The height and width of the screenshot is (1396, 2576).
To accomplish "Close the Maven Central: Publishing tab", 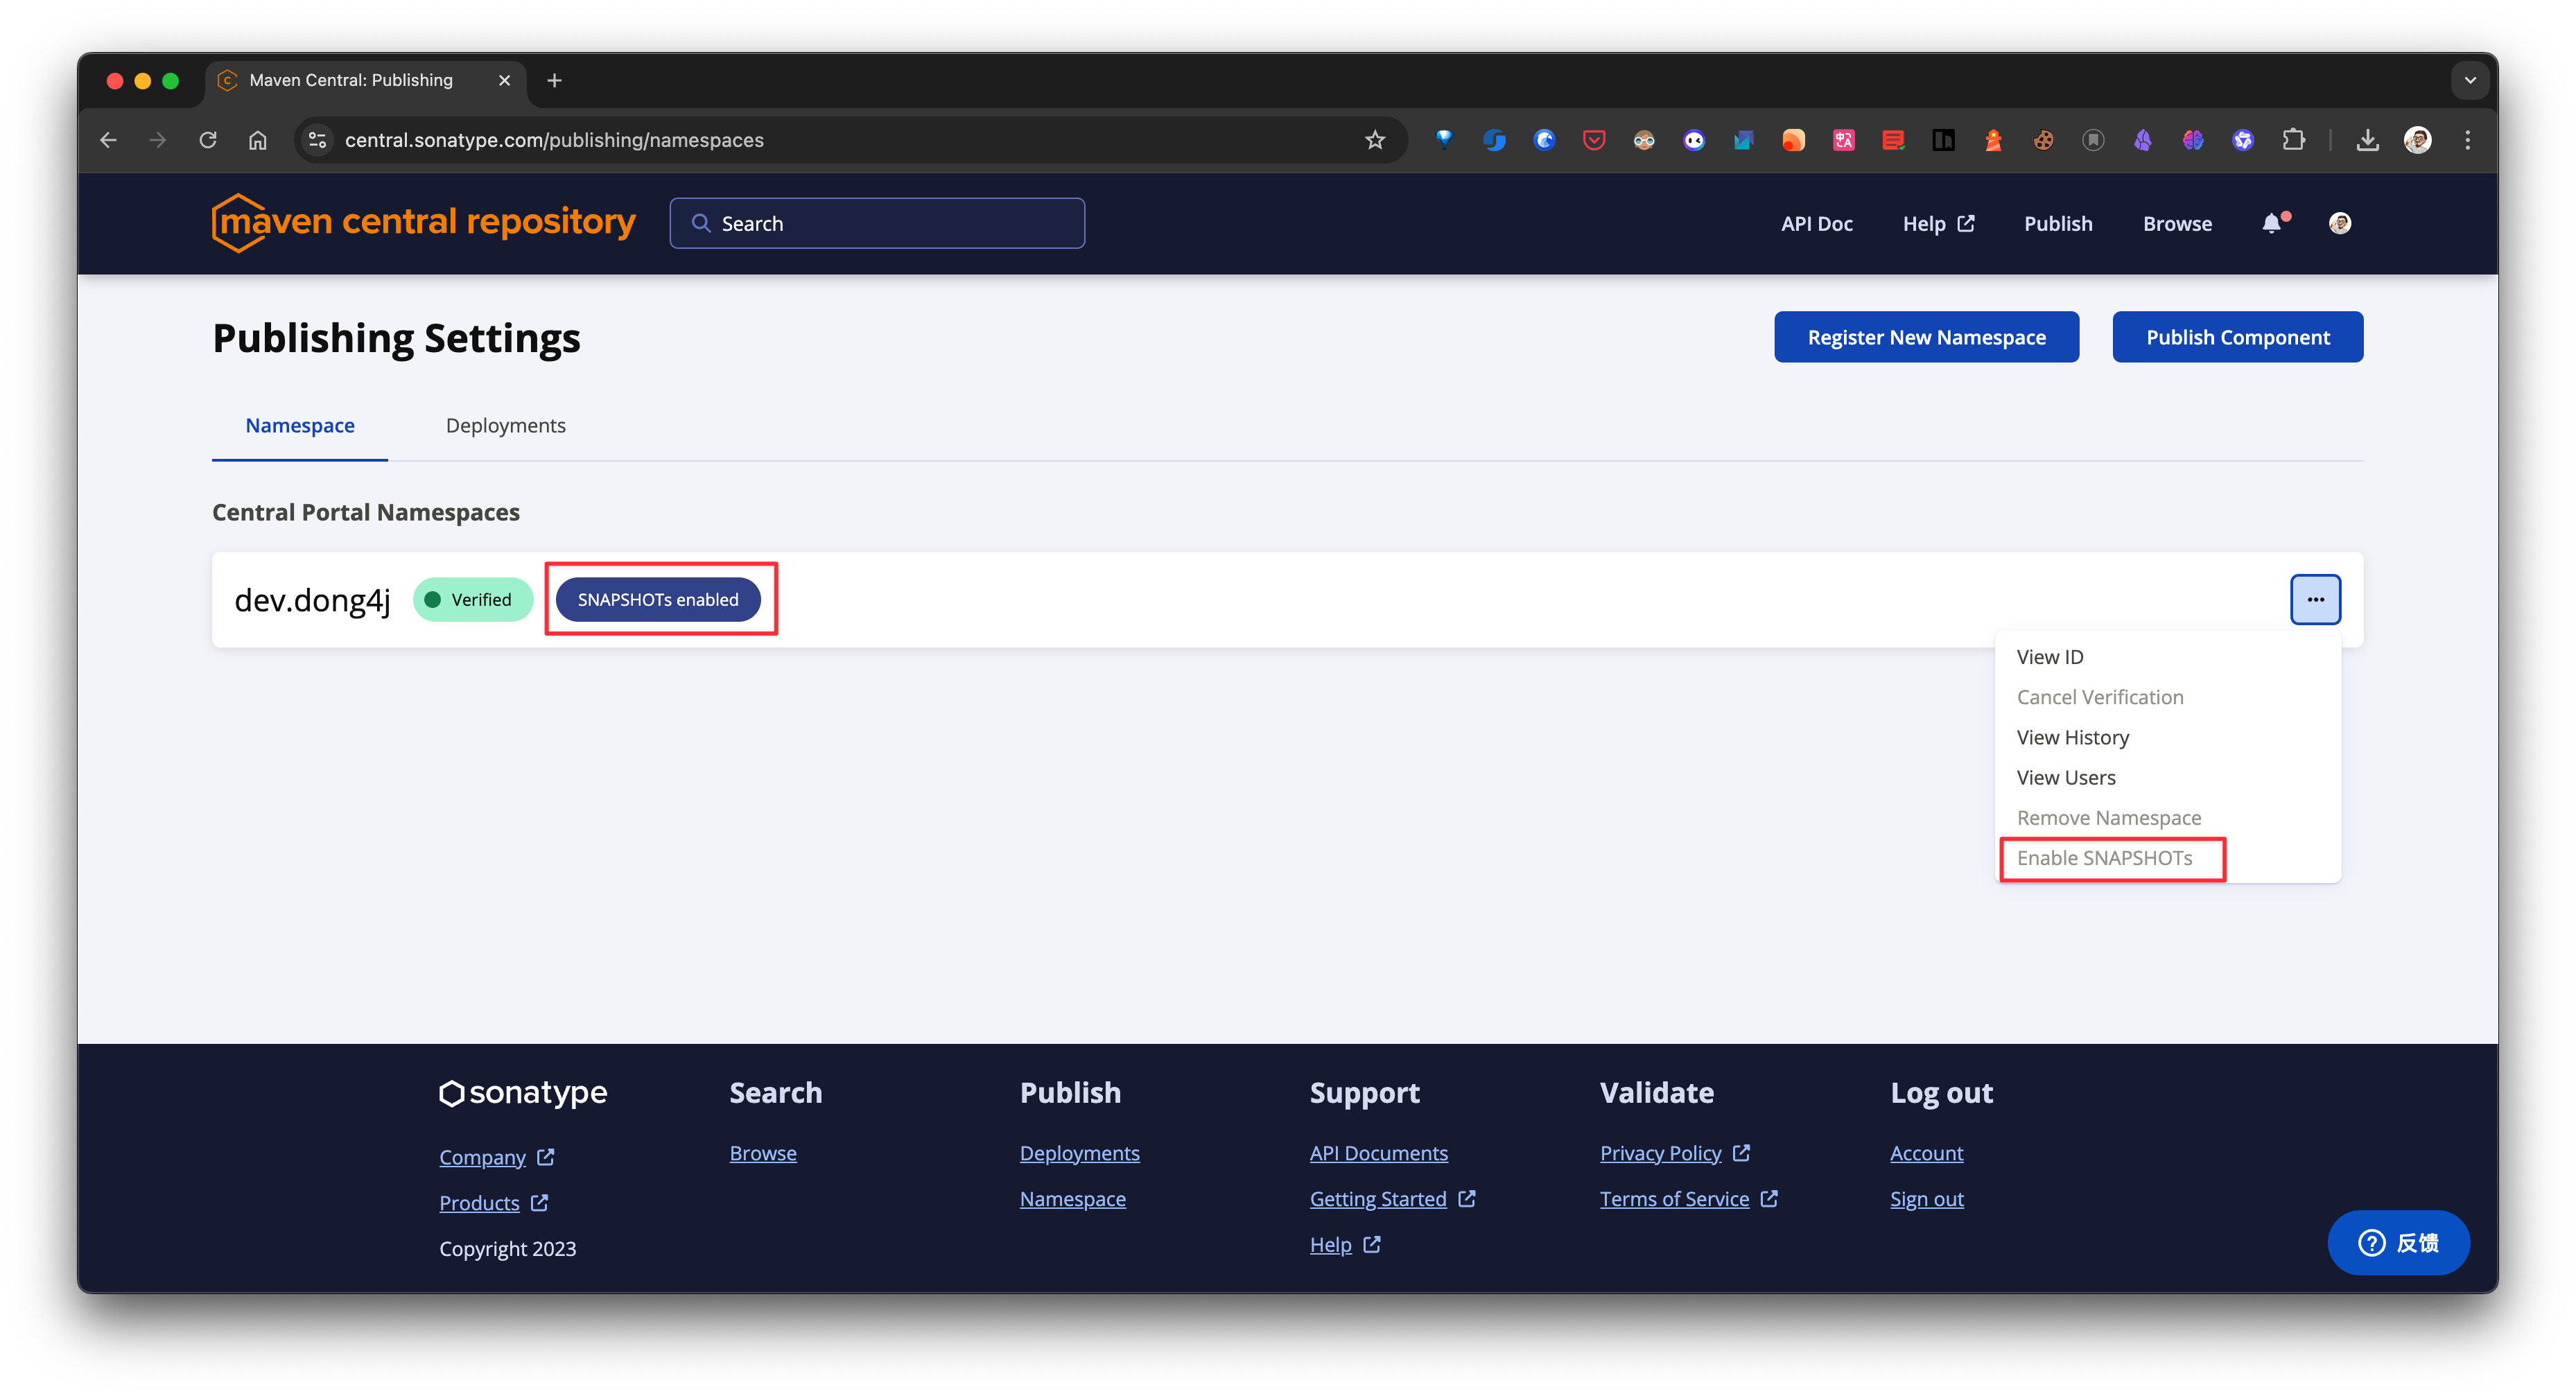I will pos(504,80).
